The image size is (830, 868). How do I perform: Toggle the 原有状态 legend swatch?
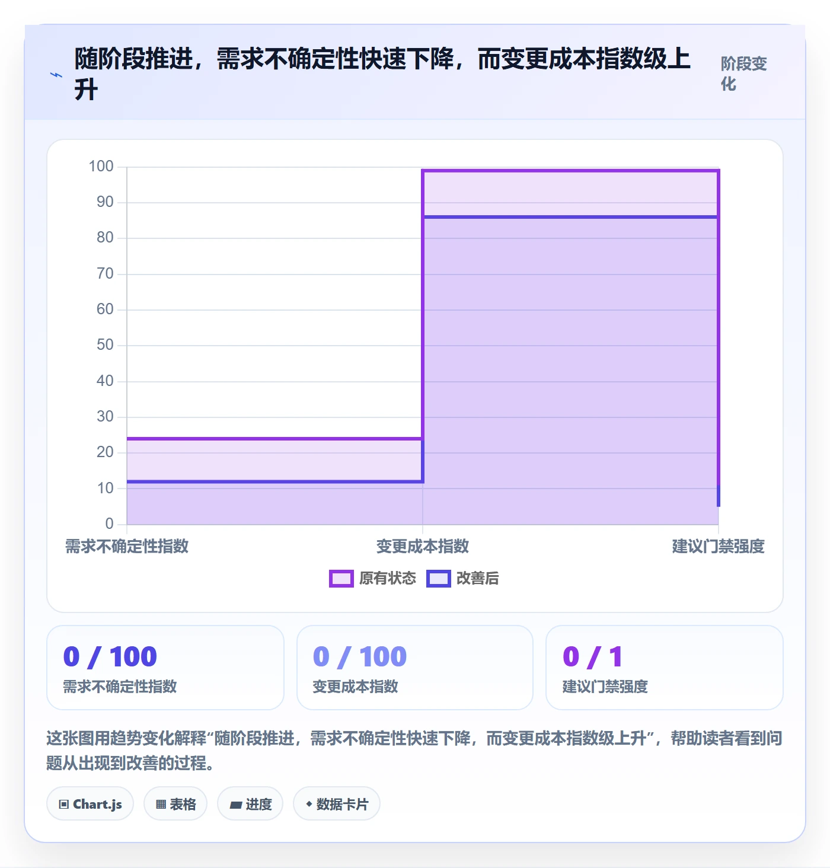coord(341,579)
